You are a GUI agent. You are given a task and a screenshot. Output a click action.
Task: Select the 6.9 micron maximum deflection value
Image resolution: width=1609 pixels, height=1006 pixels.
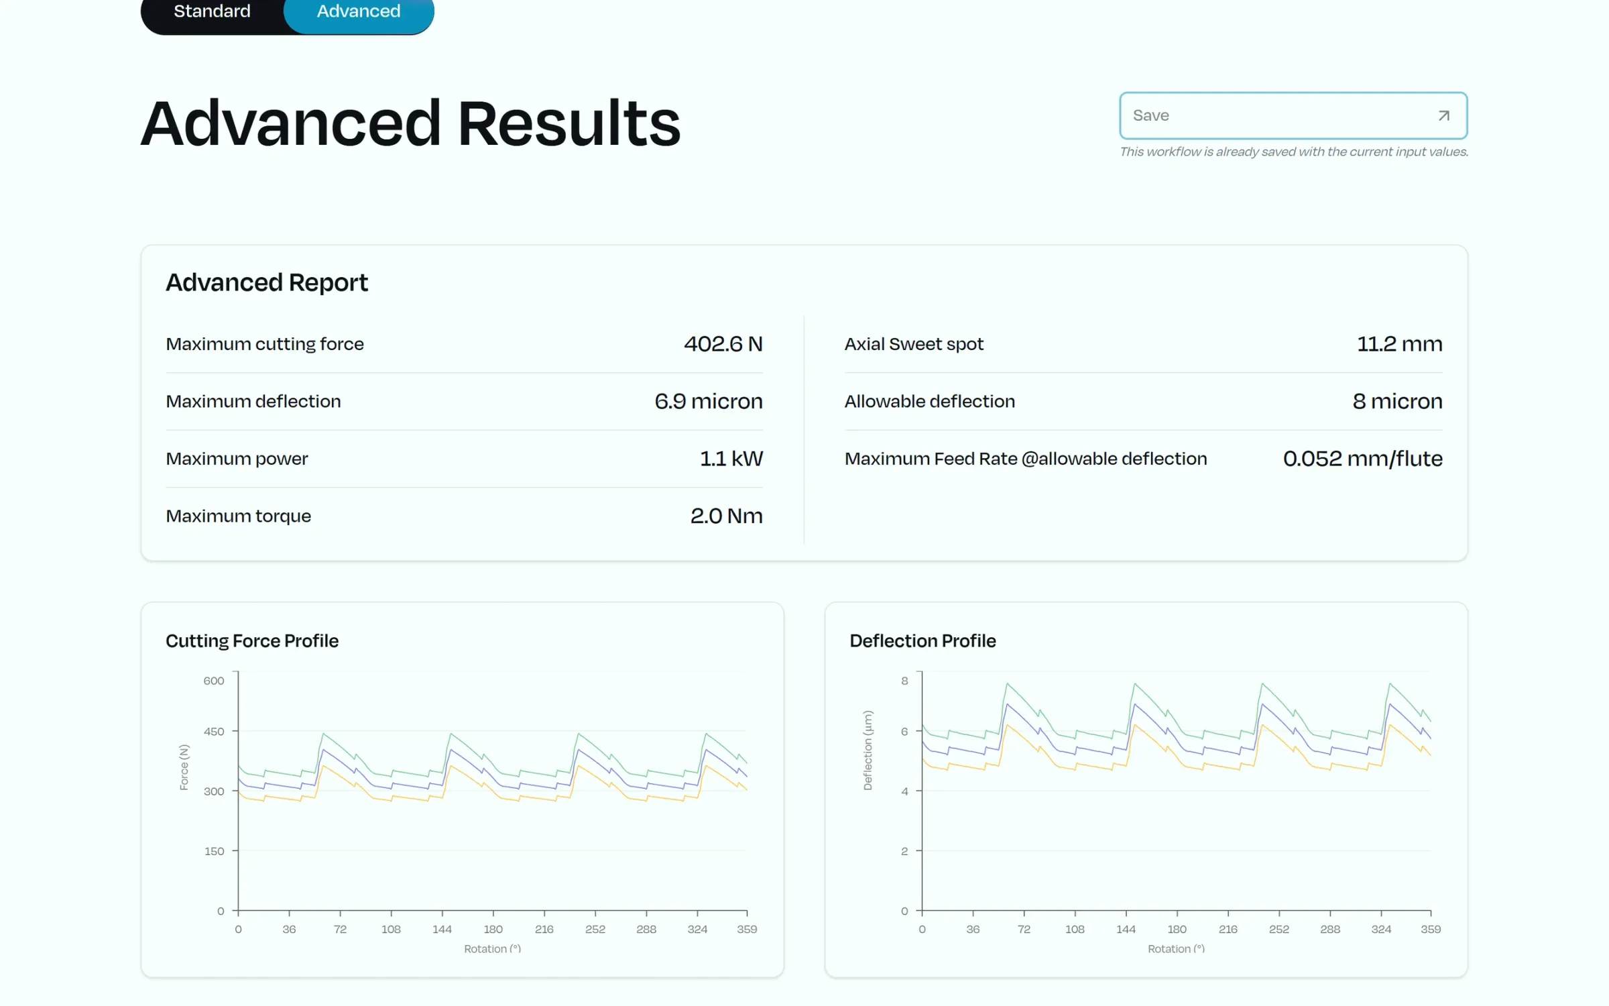709,401
